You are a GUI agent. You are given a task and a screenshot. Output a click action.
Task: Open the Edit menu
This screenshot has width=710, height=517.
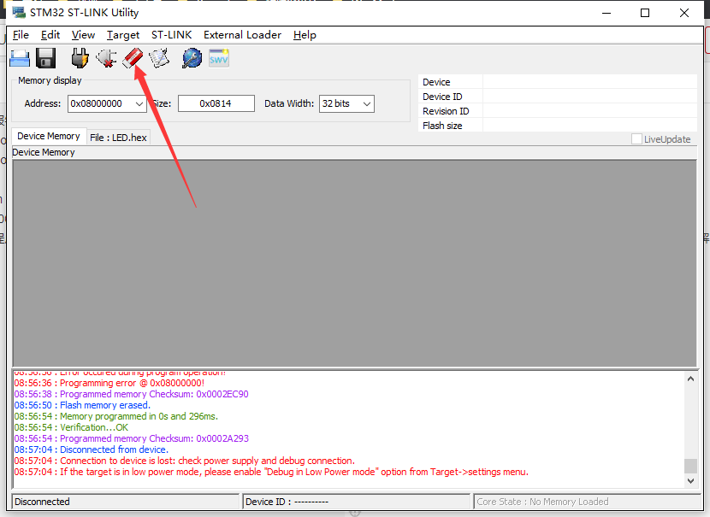click(50, 35)
